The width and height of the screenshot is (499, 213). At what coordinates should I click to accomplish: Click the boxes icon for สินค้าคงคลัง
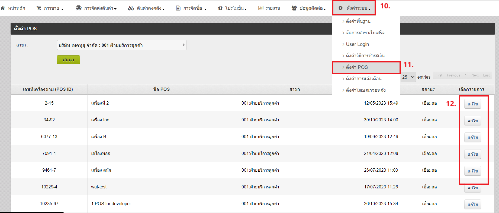(x=131, y=8)
